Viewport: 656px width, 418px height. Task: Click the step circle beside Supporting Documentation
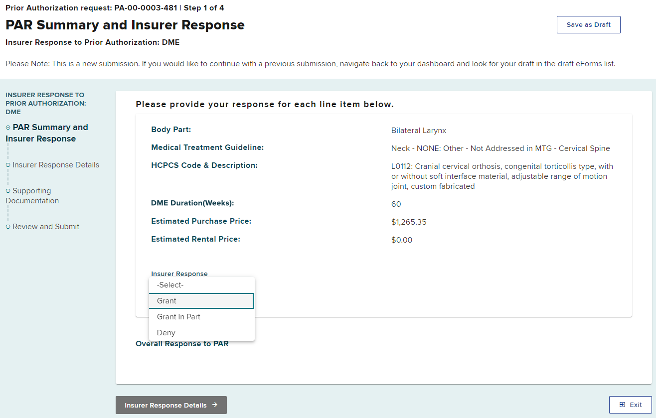pos(8,191)
